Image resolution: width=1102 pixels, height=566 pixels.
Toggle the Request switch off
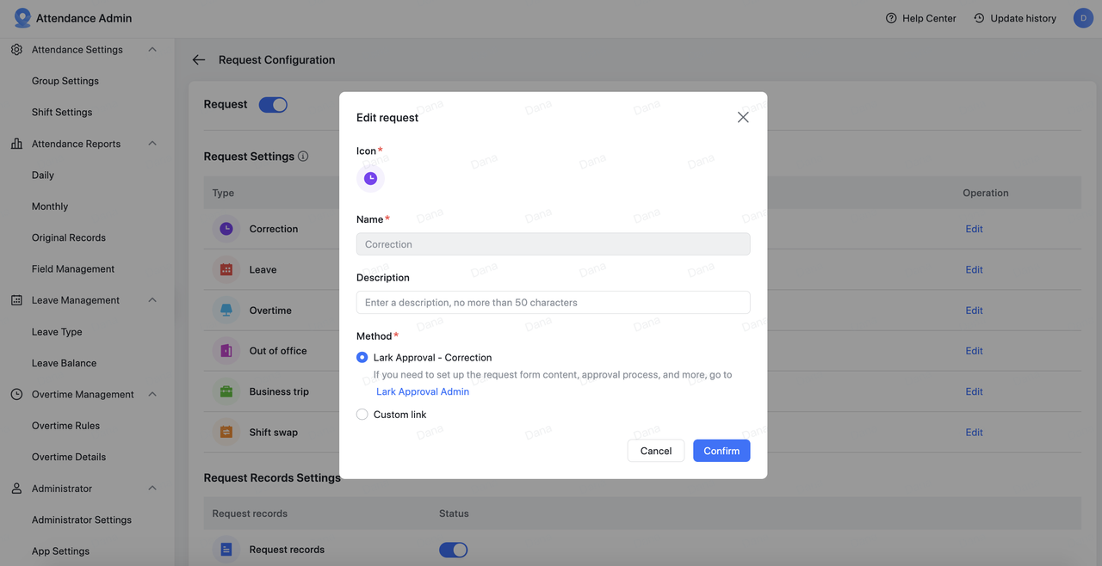(273, 104)
